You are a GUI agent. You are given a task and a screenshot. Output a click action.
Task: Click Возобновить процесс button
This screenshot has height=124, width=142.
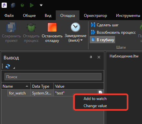pos(113,32)
